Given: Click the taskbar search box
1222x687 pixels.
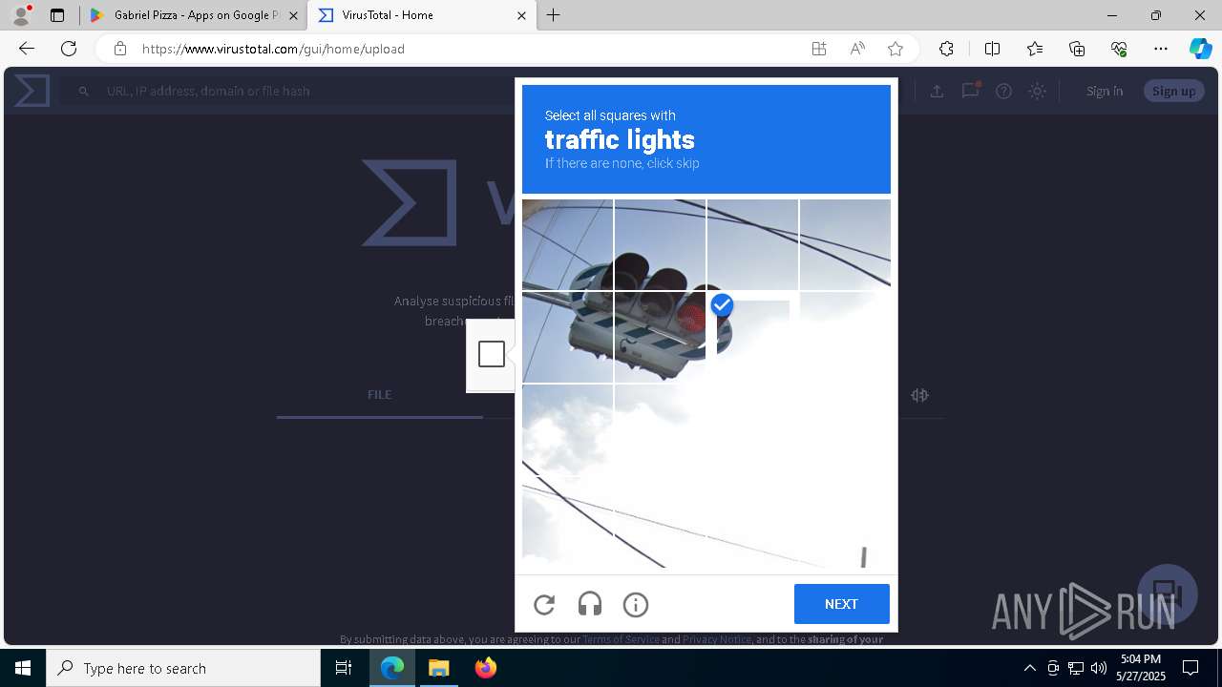Looking at the screenshot, I should (x=183, y=668).
